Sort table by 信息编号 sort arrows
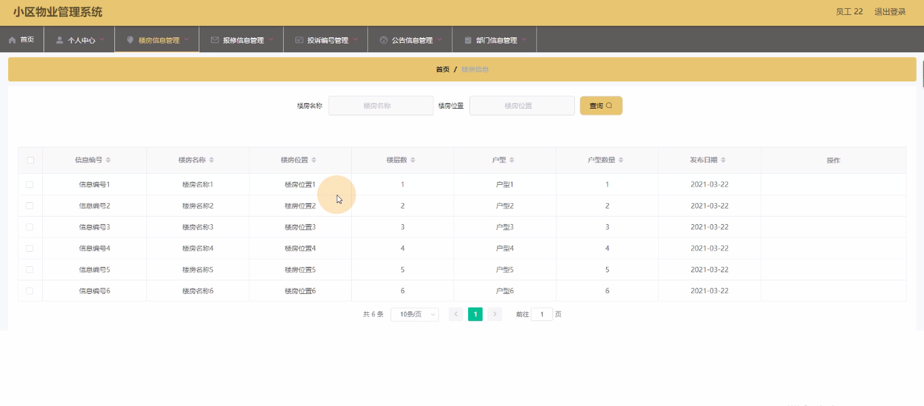924x406 pixels. point(108,160)
